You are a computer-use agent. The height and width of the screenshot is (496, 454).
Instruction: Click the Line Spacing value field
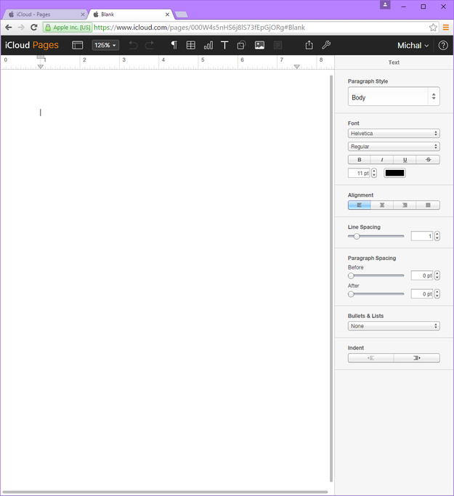click(x=422, y=236)
